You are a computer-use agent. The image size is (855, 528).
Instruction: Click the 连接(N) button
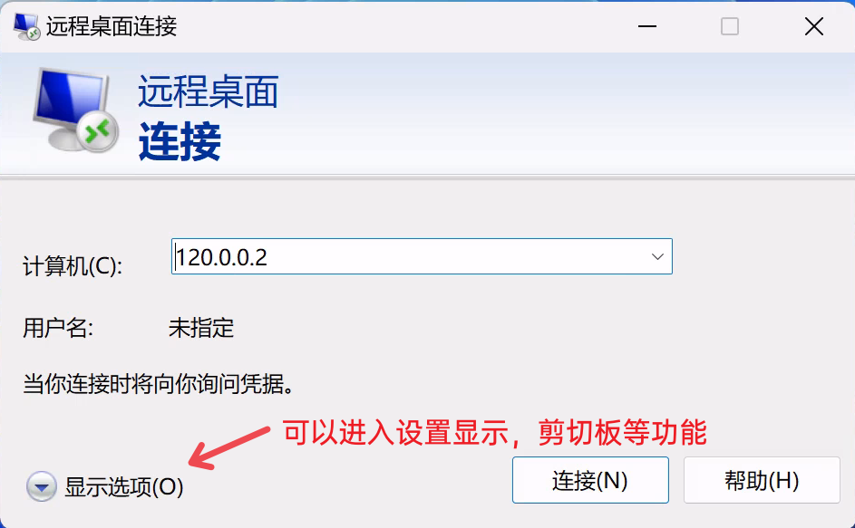(x=590, y=480)
